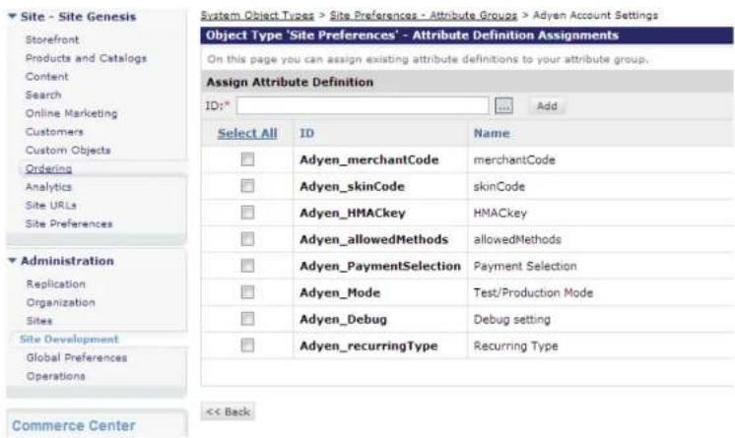
Task: Click the Adyen Account Settings breadcrumb text
Action: click(595, 16)
